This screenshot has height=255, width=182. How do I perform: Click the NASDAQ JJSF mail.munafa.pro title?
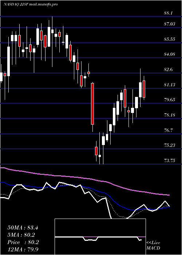click(31, 4)
